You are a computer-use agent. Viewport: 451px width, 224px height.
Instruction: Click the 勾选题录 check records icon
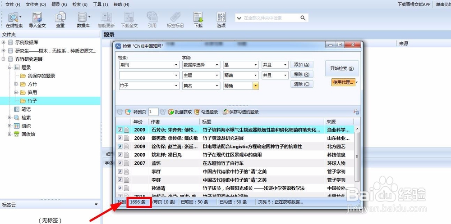click(x=197, y=112)
